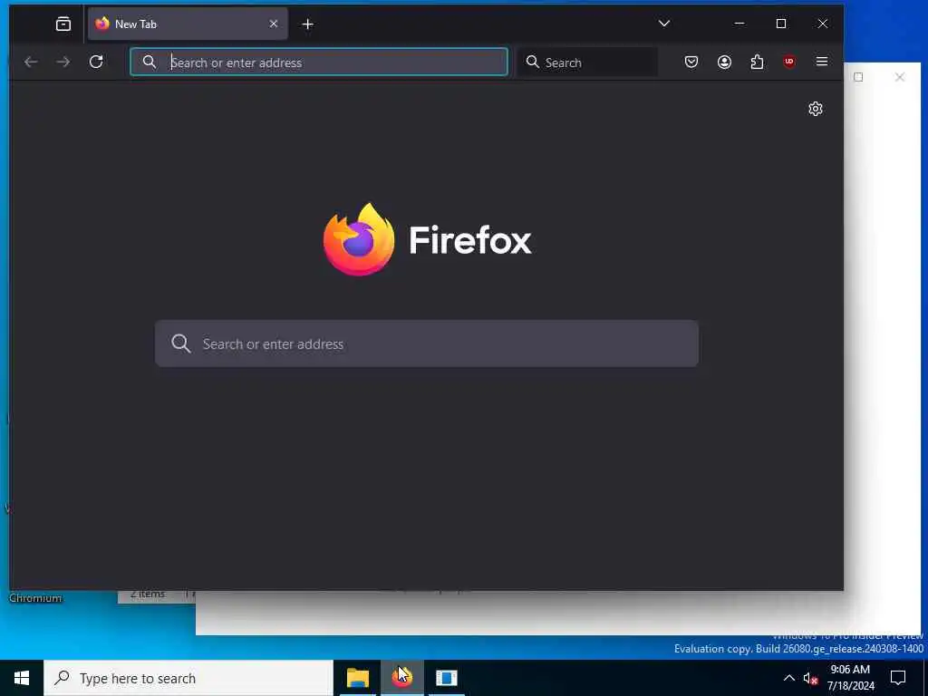This screenshot has height=696, width=928.
Task: Go forward one page in Firefox
Action: coord(63,62)
